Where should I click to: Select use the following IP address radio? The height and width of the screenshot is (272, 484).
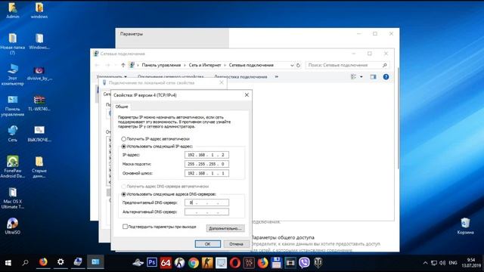[x=123, y=147]
